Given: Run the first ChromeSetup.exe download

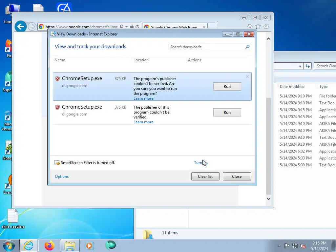Looking at the screenshot, I should click(227, 87).
